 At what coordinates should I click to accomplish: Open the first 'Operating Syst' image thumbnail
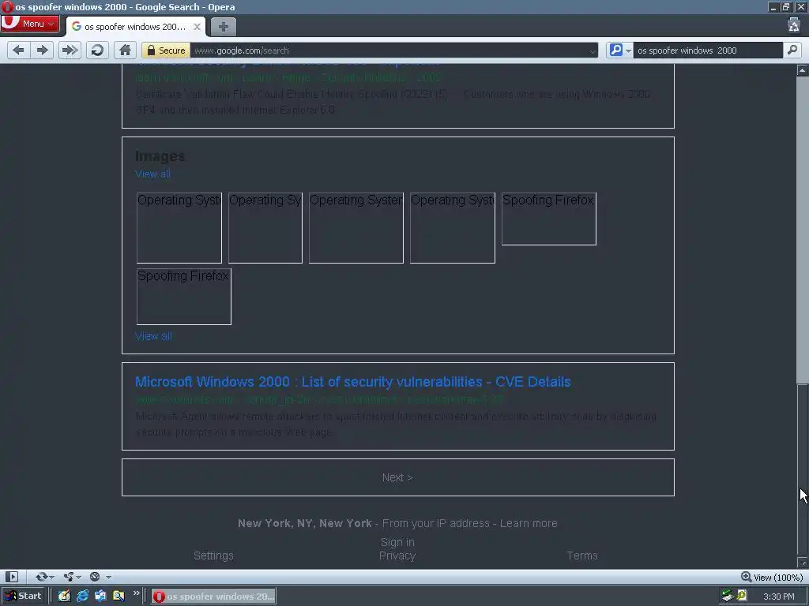click(x=179, y=228)
